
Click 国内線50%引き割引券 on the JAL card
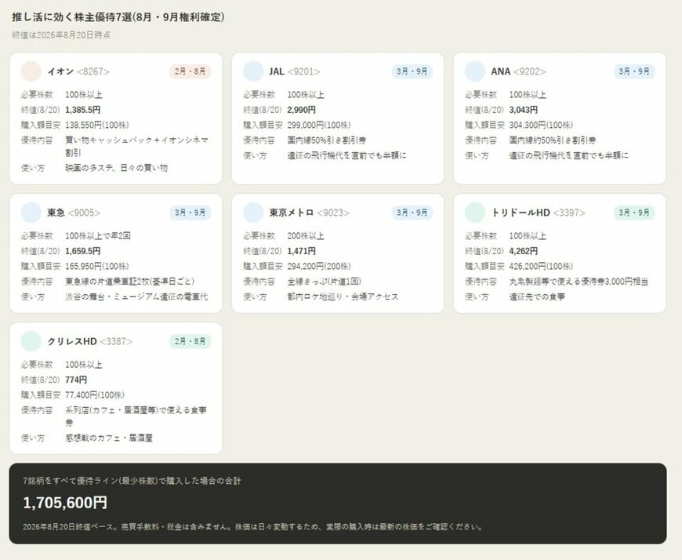pyautogui.click(x=327, y=140)
